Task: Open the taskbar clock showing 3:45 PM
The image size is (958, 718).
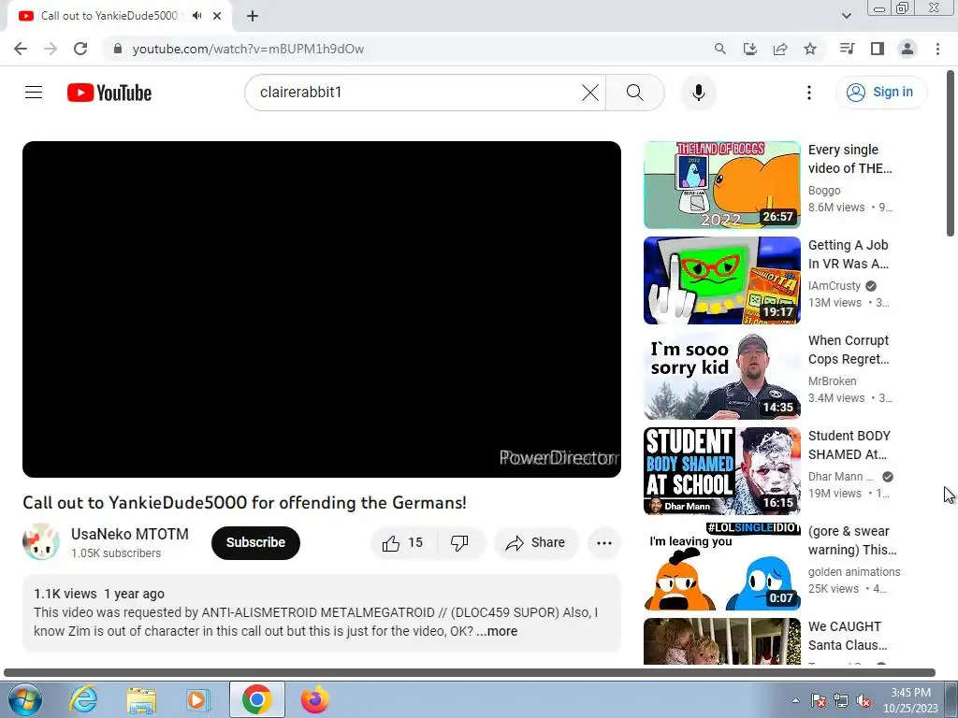Action: tap(910, 700)
